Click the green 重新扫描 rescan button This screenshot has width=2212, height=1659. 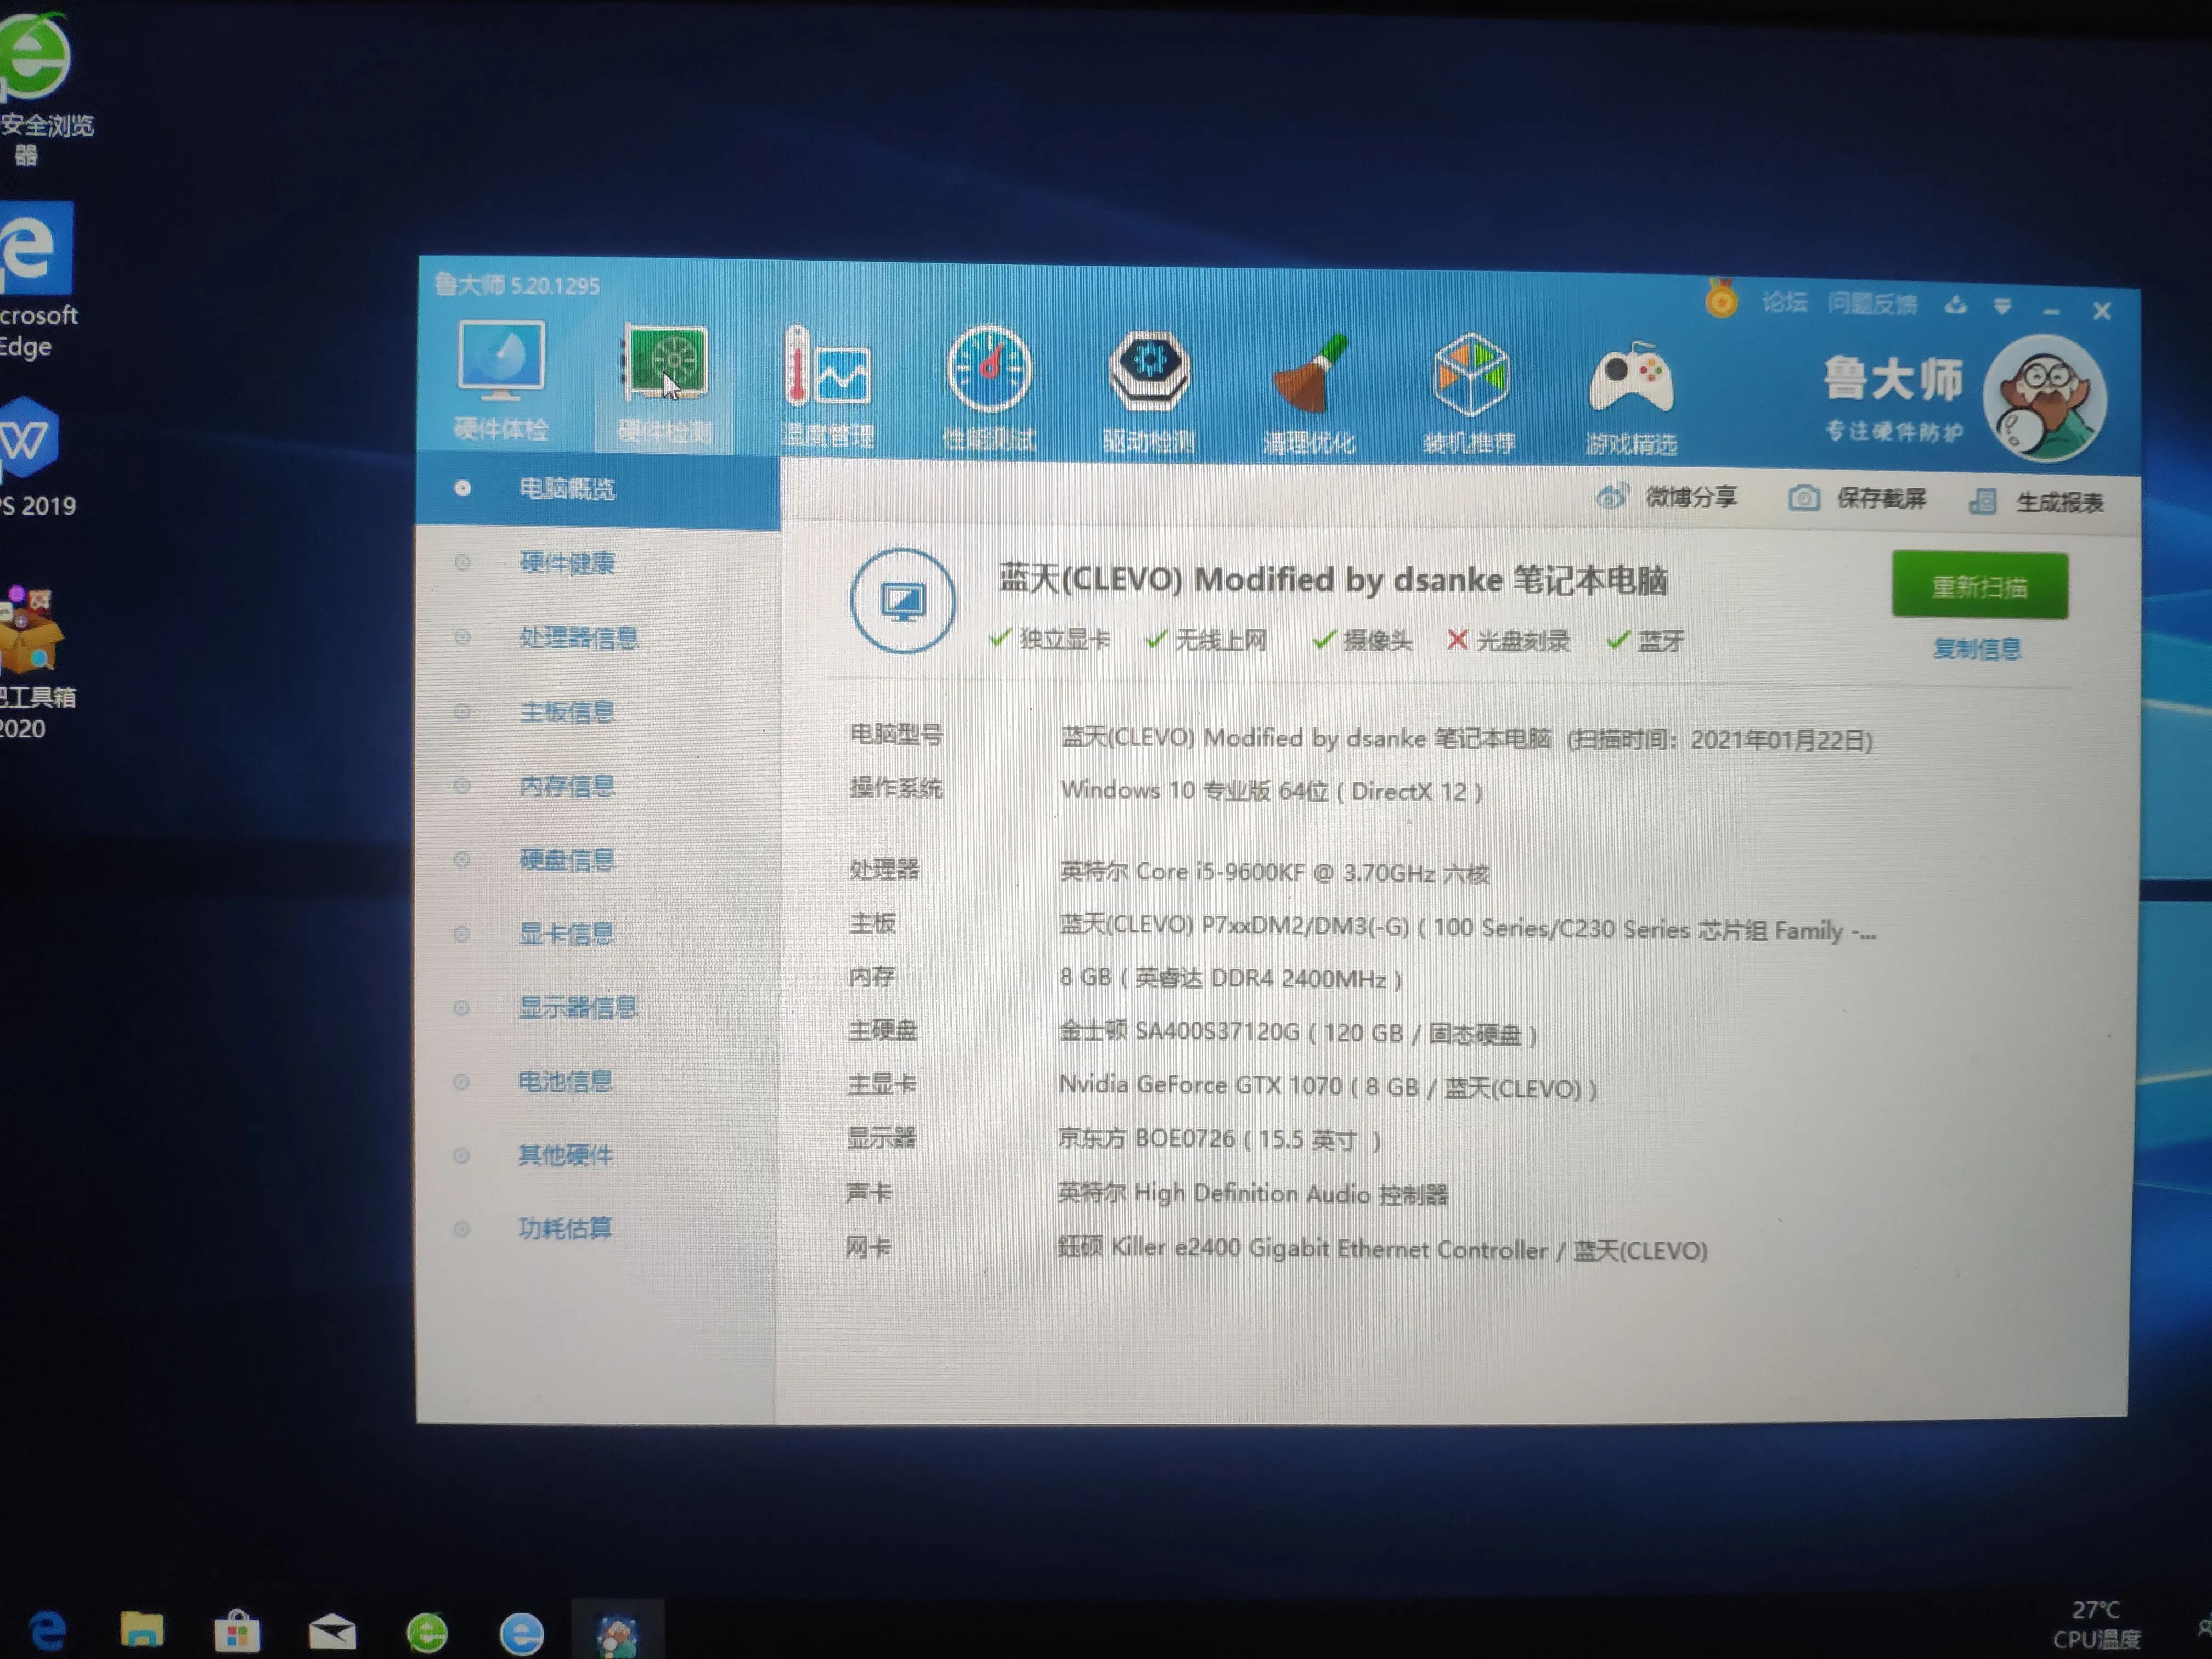(1979, 586)
